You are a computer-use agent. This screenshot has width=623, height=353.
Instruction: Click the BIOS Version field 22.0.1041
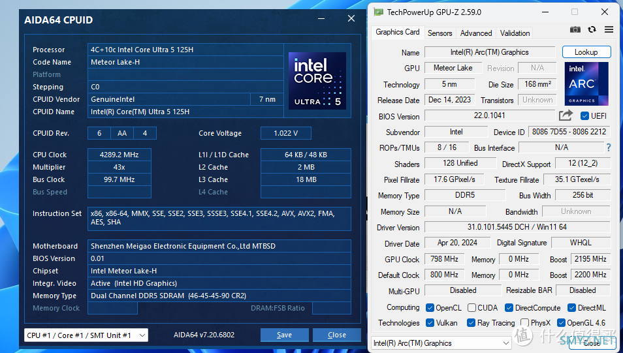[x=490, y=115]
